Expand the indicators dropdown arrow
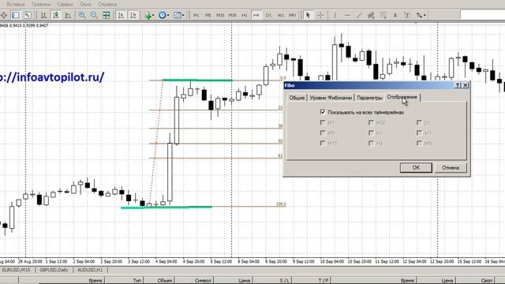The height and width of the screenshot is (284, 505). point(153,15)
